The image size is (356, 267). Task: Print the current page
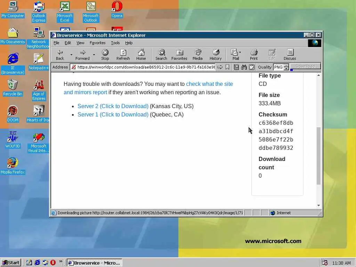coord(254,55)
